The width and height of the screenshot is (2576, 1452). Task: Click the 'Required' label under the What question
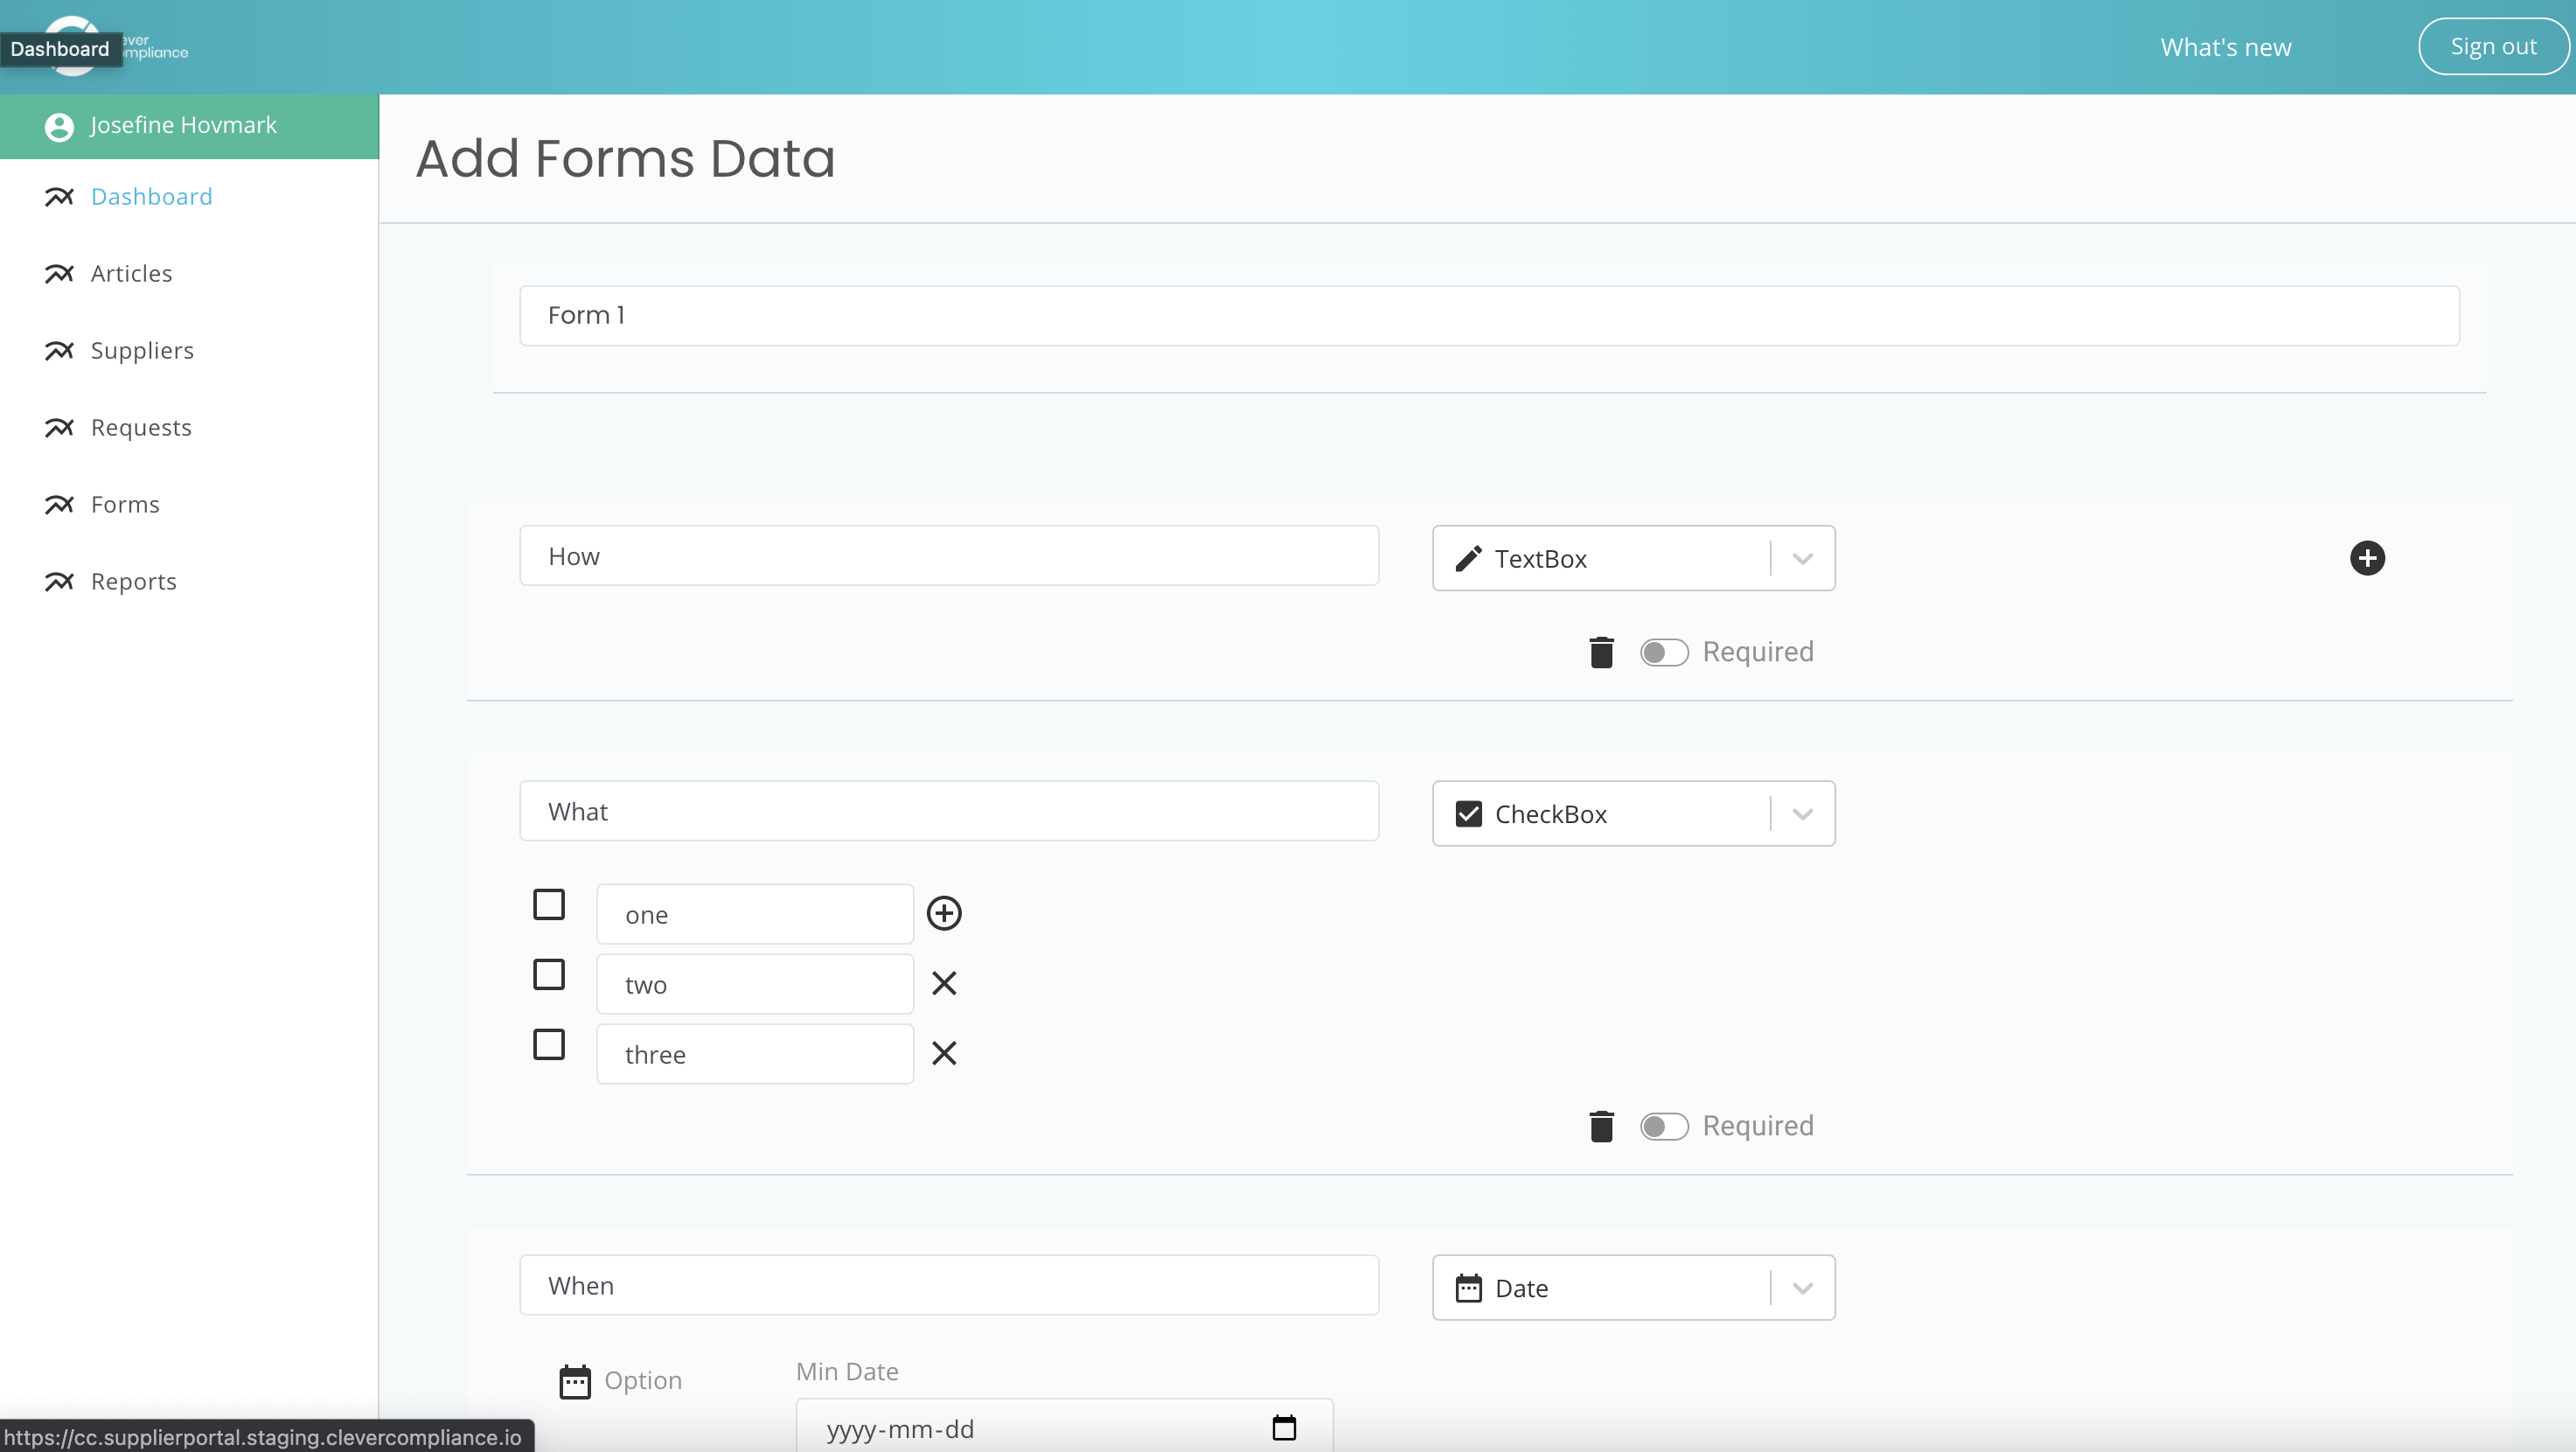(1758, 1126)
